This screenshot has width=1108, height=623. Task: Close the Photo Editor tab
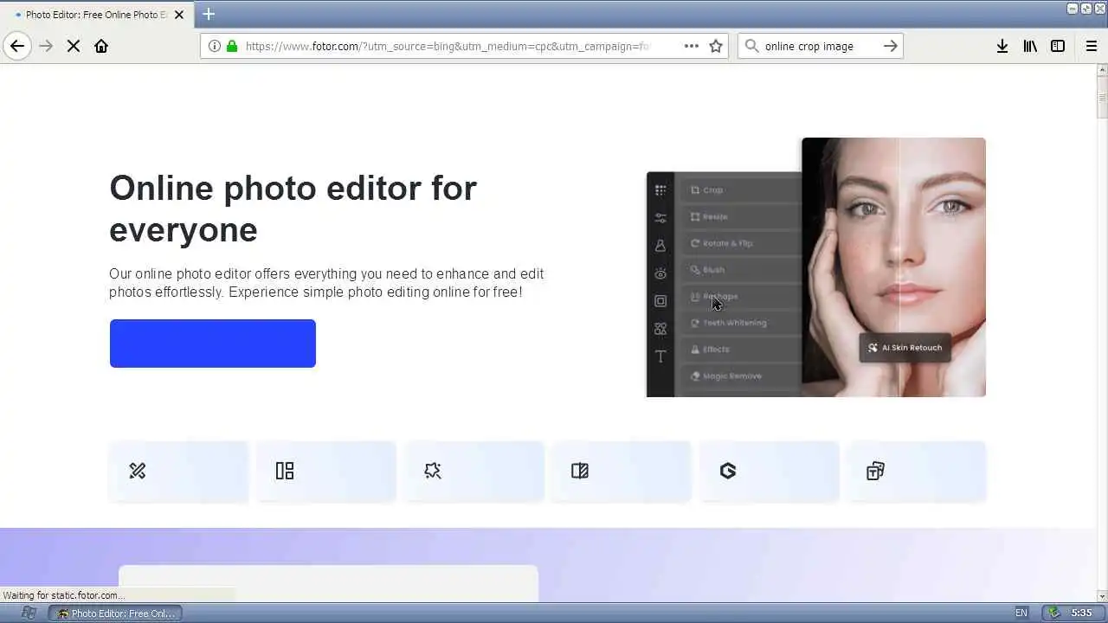pos(179,15)
